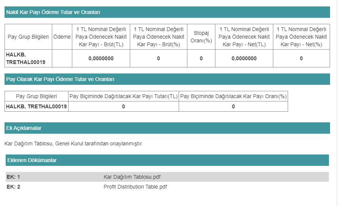Click the EK: 2 row label

click(13, 187)
